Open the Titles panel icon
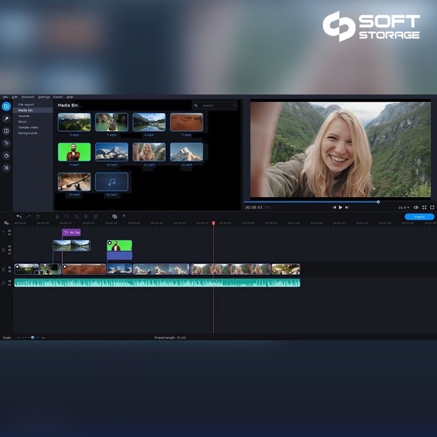The width and height of the screenshot is (437, 437). (x=7, y=143)
